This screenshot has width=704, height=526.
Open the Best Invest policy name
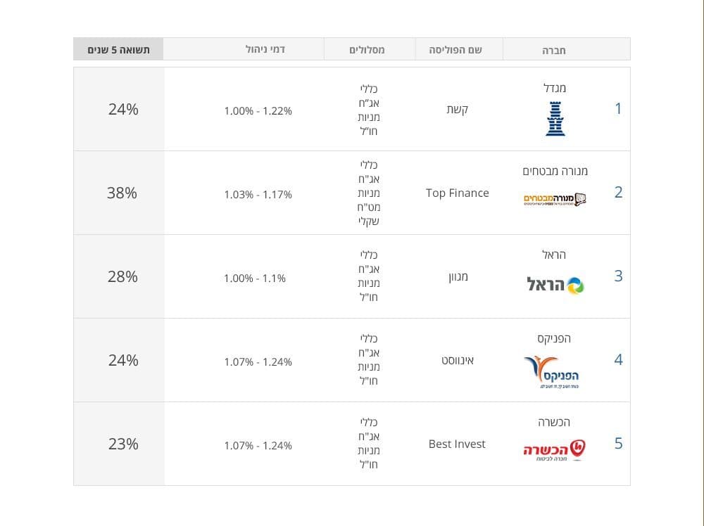click(x=457, y=444)
